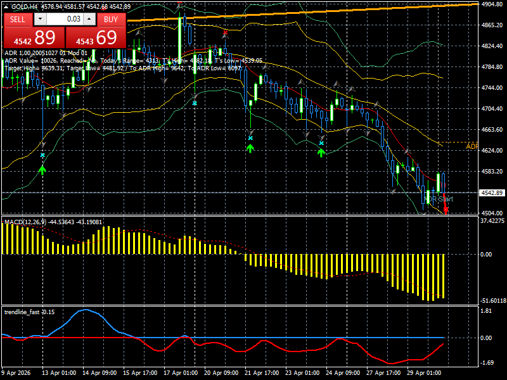
Task: Click the current price tag 4542.89
Action: pyautogui.click(x=492, y=193)
